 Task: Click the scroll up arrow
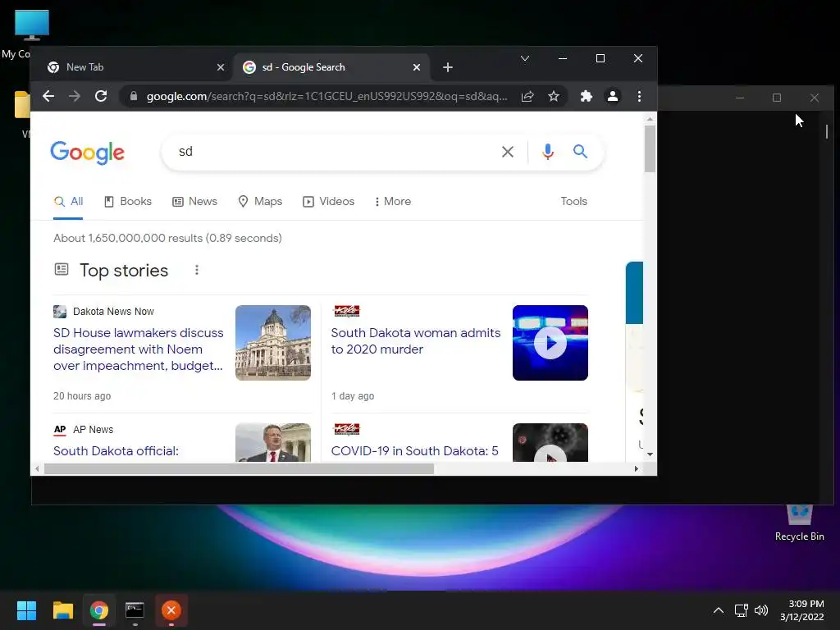click(x=650, y=119)
